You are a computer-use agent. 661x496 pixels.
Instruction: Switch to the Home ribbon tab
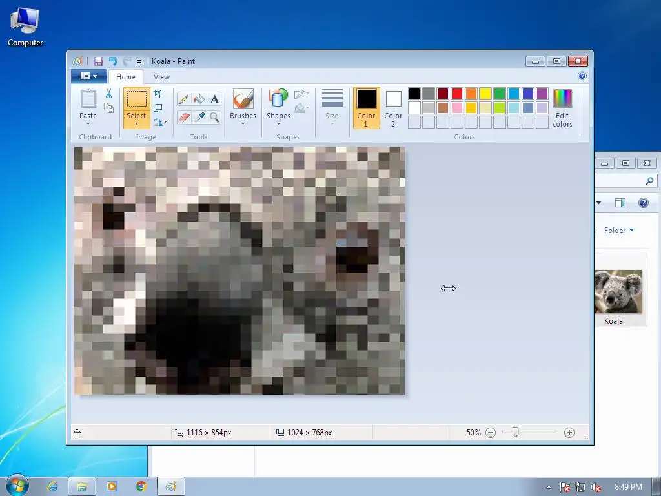tap(126, 77)
